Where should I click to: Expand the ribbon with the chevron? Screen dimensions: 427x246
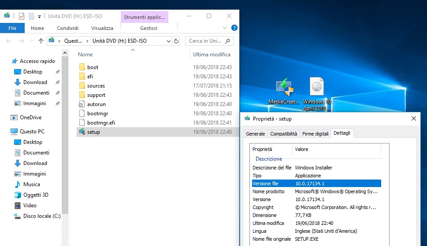point(225,28)
